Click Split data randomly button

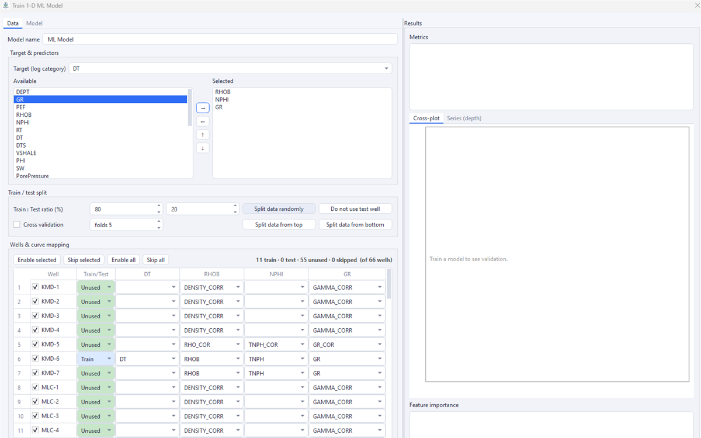click(x=279, y=208)
